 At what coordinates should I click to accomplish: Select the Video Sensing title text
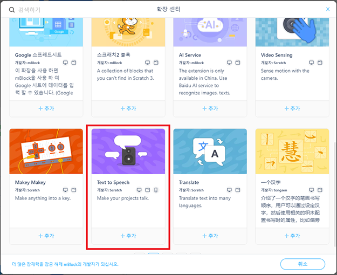point(277,55)
